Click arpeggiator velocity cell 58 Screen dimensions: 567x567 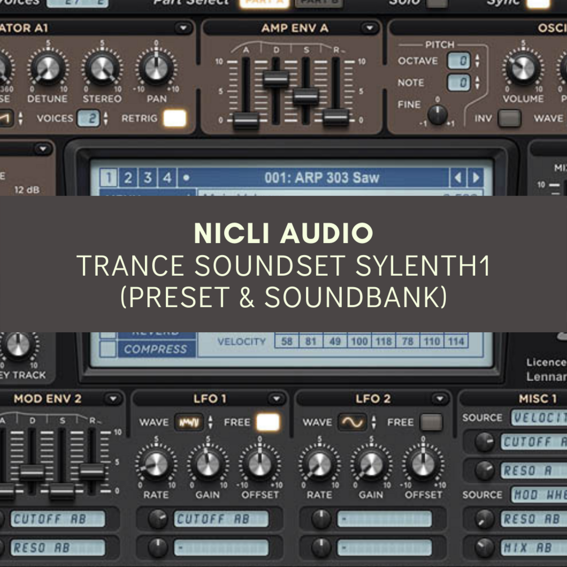[287, 341]
